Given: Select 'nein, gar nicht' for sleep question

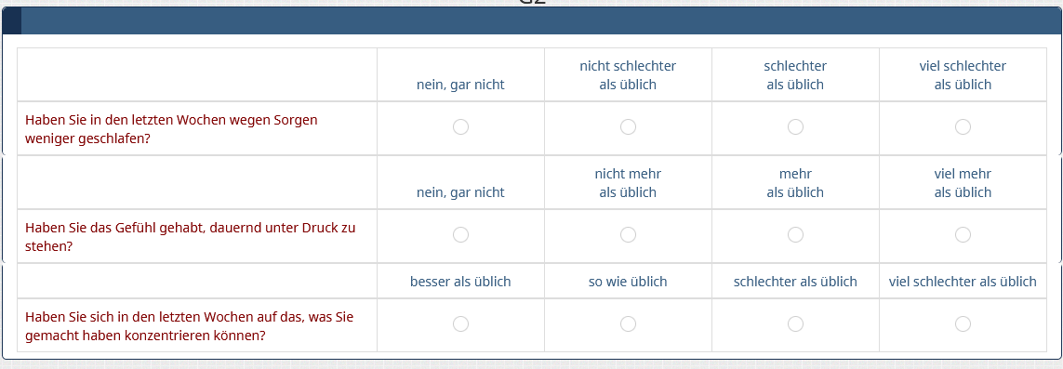Looking at the screenshot, I should click(460, 126).
